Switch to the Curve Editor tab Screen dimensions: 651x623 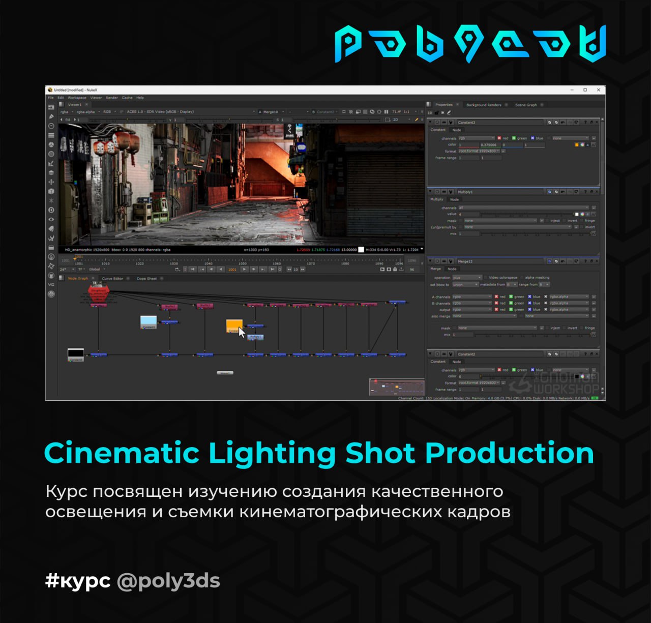tap(112, 279)
